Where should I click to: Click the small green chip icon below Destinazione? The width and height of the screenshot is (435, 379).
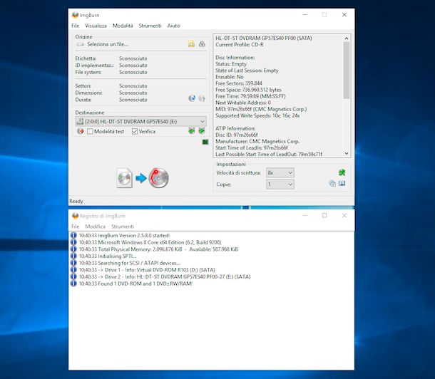tap(205, 142)
